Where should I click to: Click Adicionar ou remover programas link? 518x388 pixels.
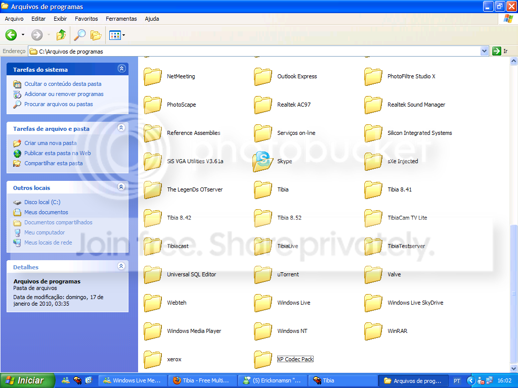point(64,94)
